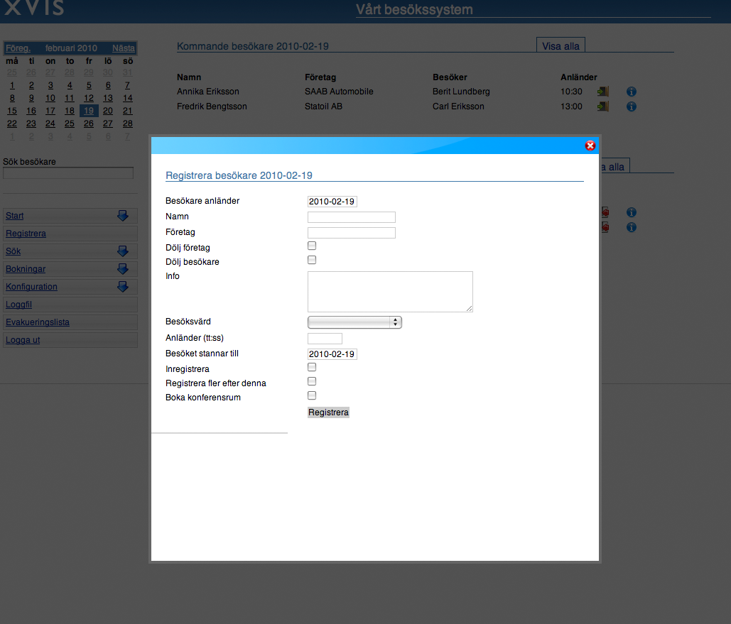731x624 pixels.
Task: Show info for Annika Eriksson
Action: pos(632,92)
